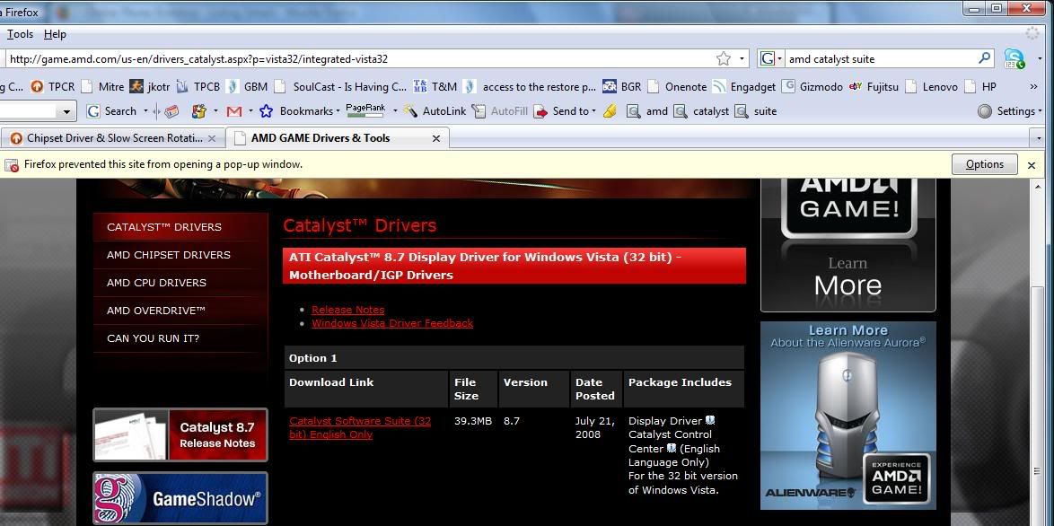Open 'access to the restore p...' bookmark

pos(531,87)
